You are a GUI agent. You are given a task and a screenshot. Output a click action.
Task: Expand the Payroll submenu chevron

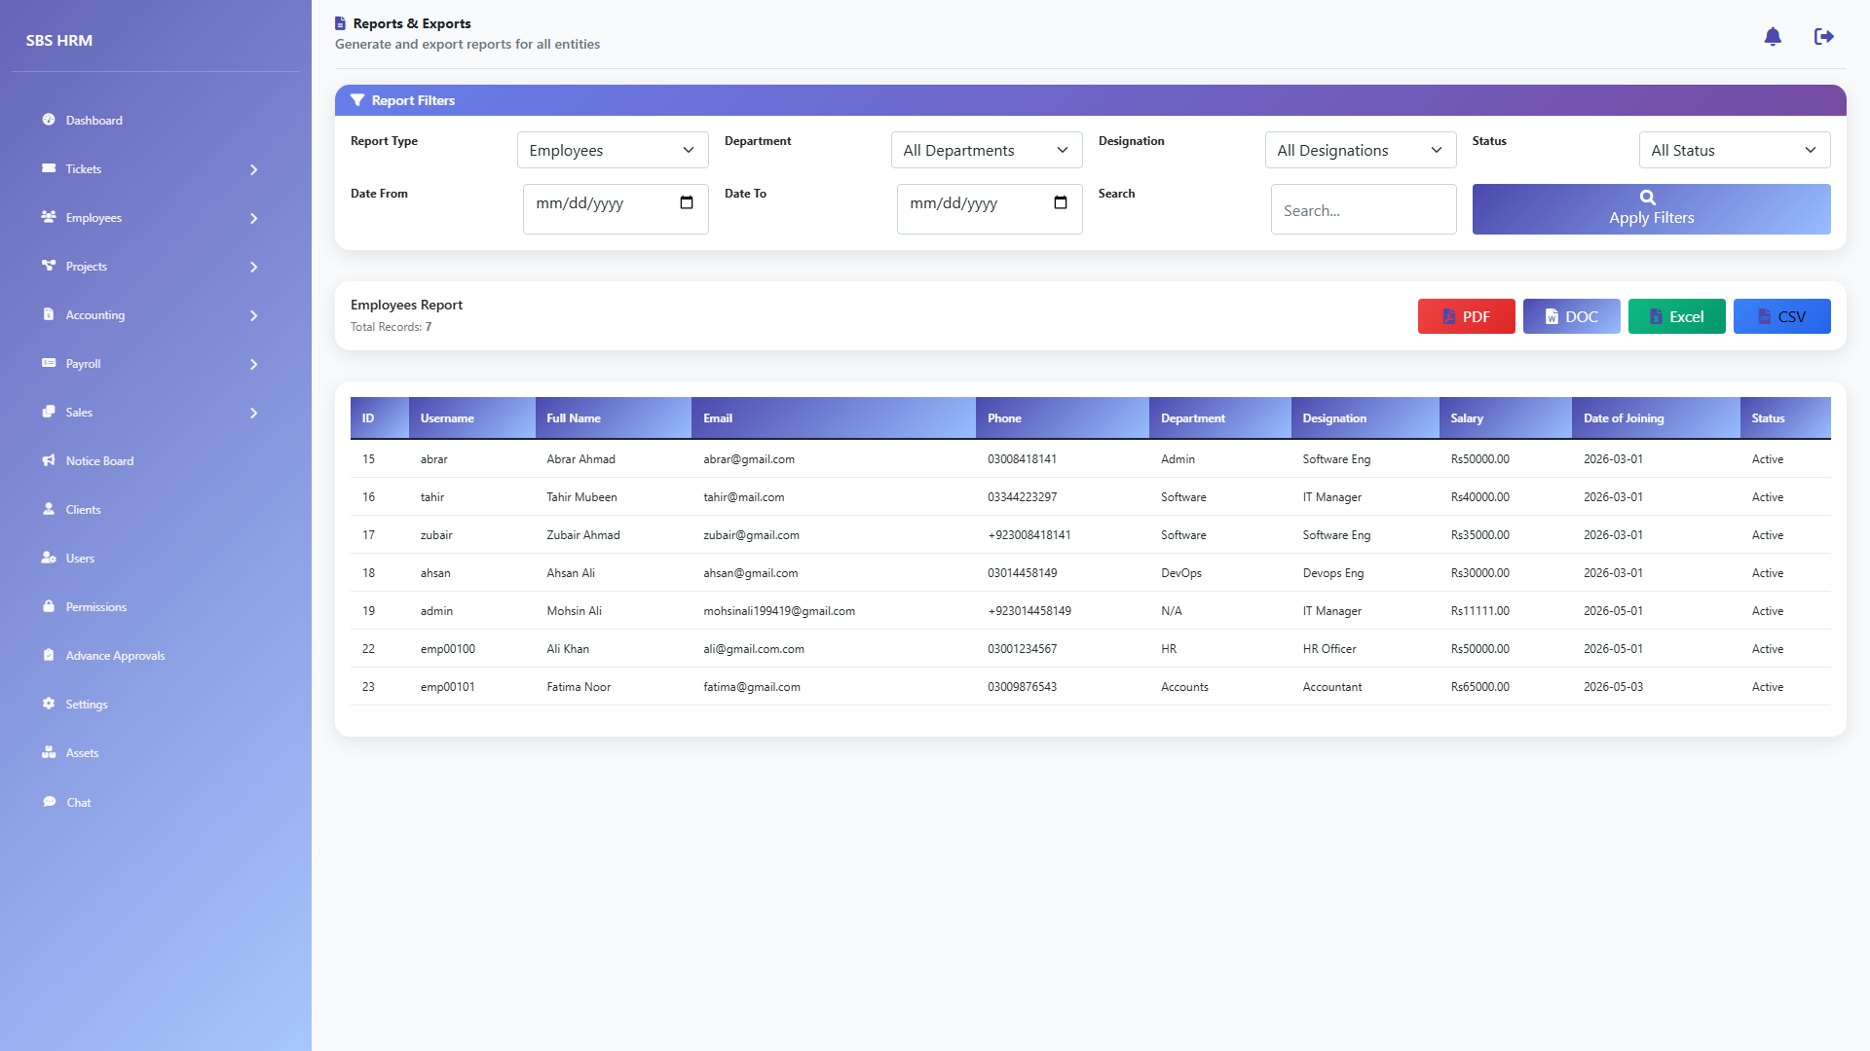[254, 364]
